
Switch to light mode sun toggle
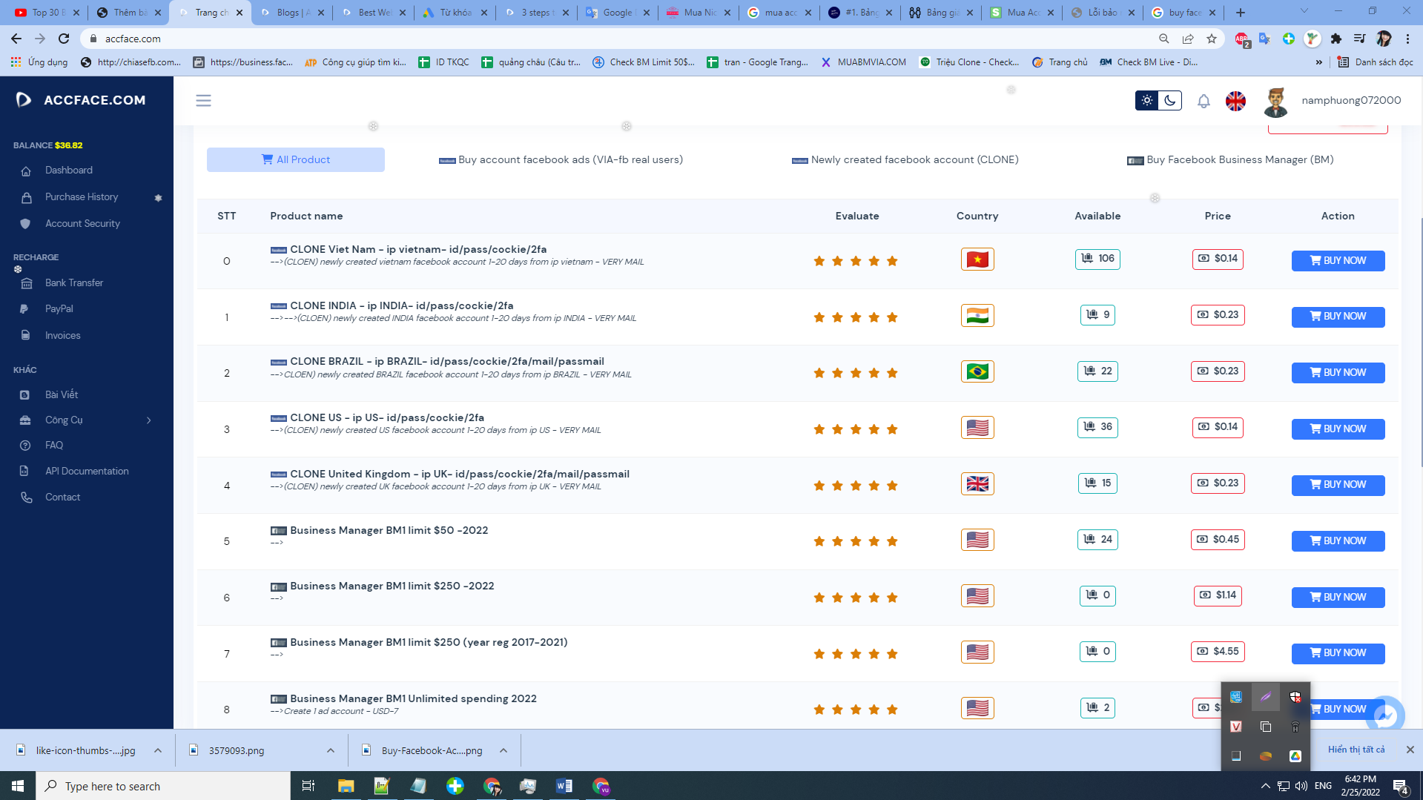[1147, 100]
